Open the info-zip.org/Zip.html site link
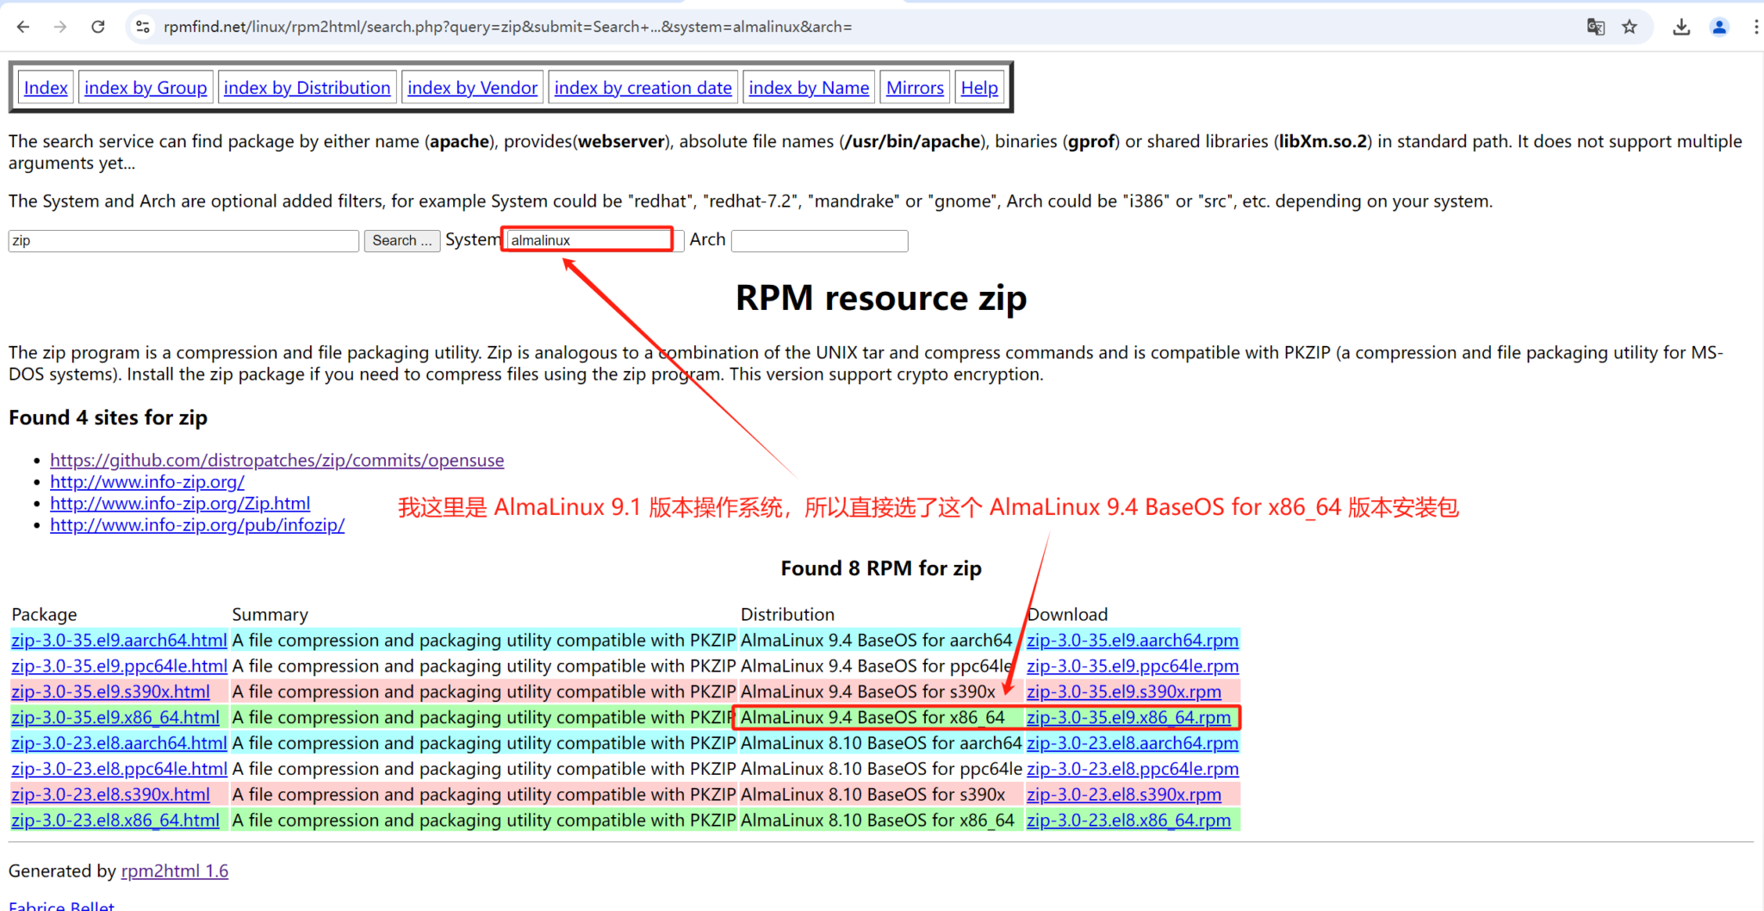 click(180, 504)
